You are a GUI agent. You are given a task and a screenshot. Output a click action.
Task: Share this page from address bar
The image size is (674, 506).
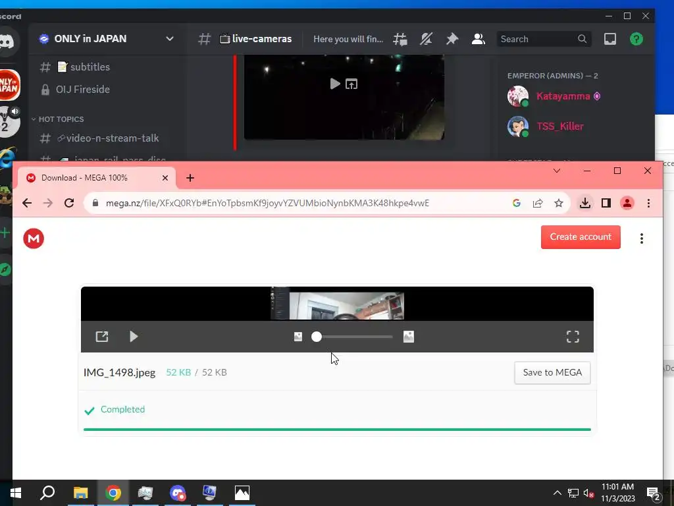(538, 203)
